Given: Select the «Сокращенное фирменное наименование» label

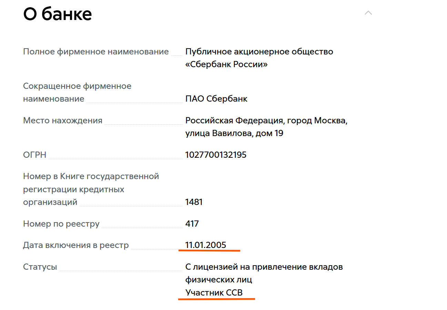Looking at the screenshot, I should [77, 92].
